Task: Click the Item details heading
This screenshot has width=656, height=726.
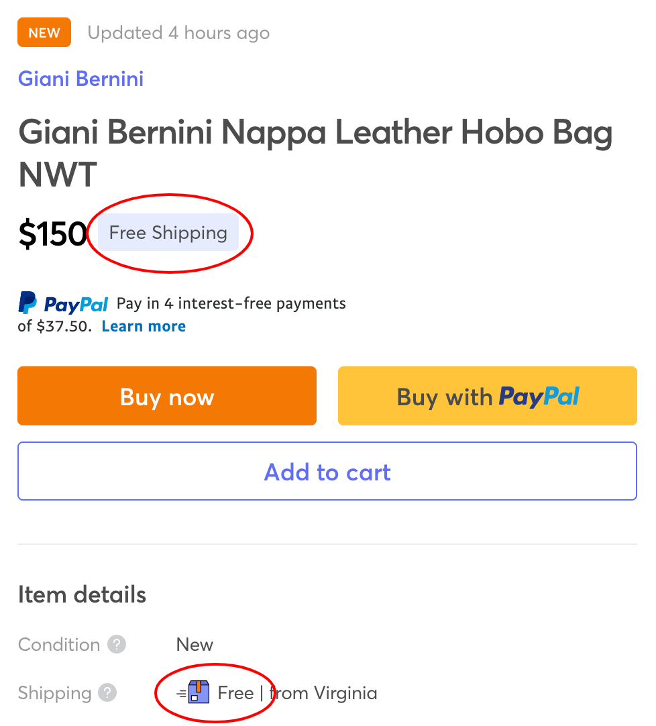Action: [82, 594]
